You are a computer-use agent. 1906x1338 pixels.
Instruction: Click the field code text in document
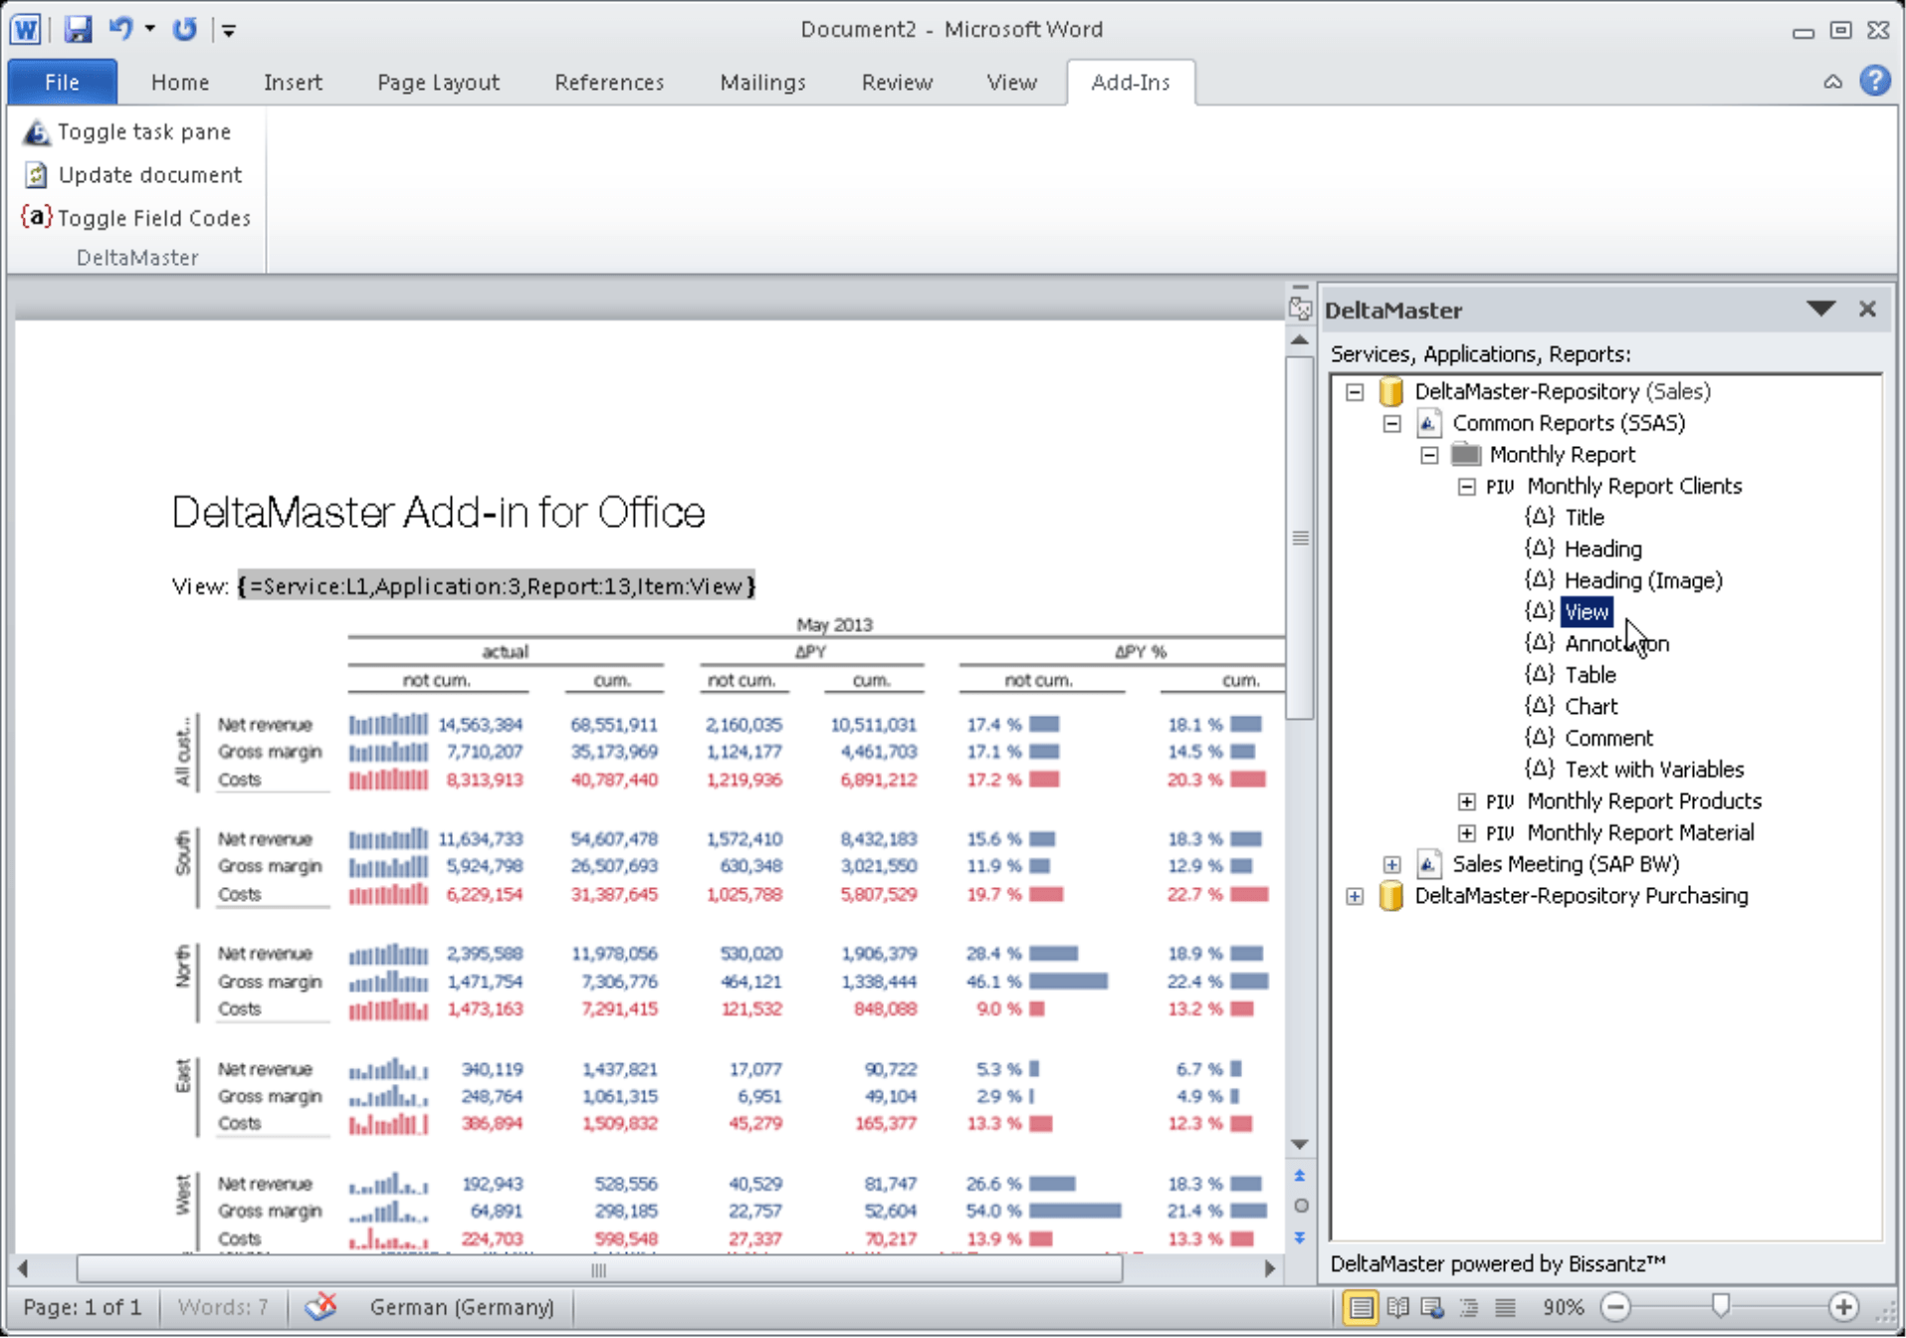497,586
